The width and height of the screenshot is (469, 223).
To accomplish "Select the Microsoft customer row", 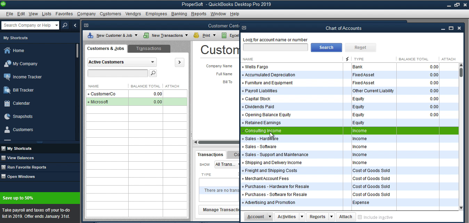I will pos(136,102).
